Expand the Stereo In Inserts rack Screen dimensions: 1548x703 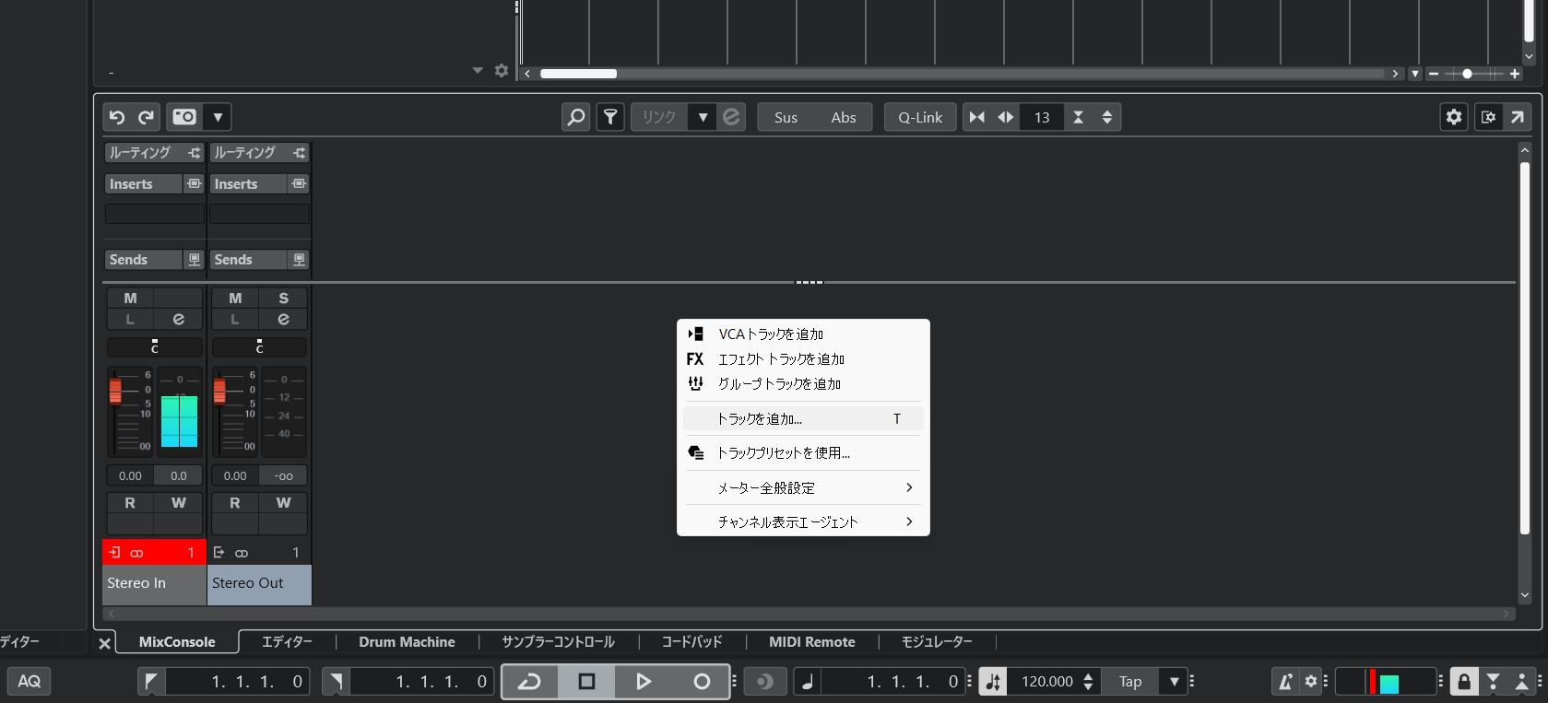coord(143,184)
